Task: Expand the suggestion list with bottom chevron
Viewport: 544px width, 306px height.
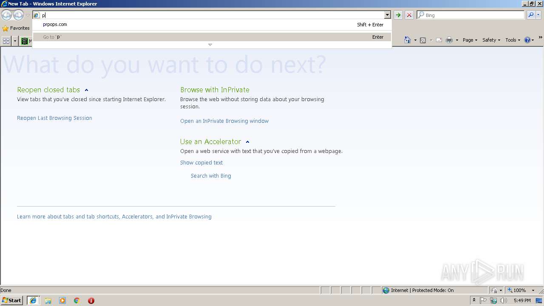Action: 210,45
